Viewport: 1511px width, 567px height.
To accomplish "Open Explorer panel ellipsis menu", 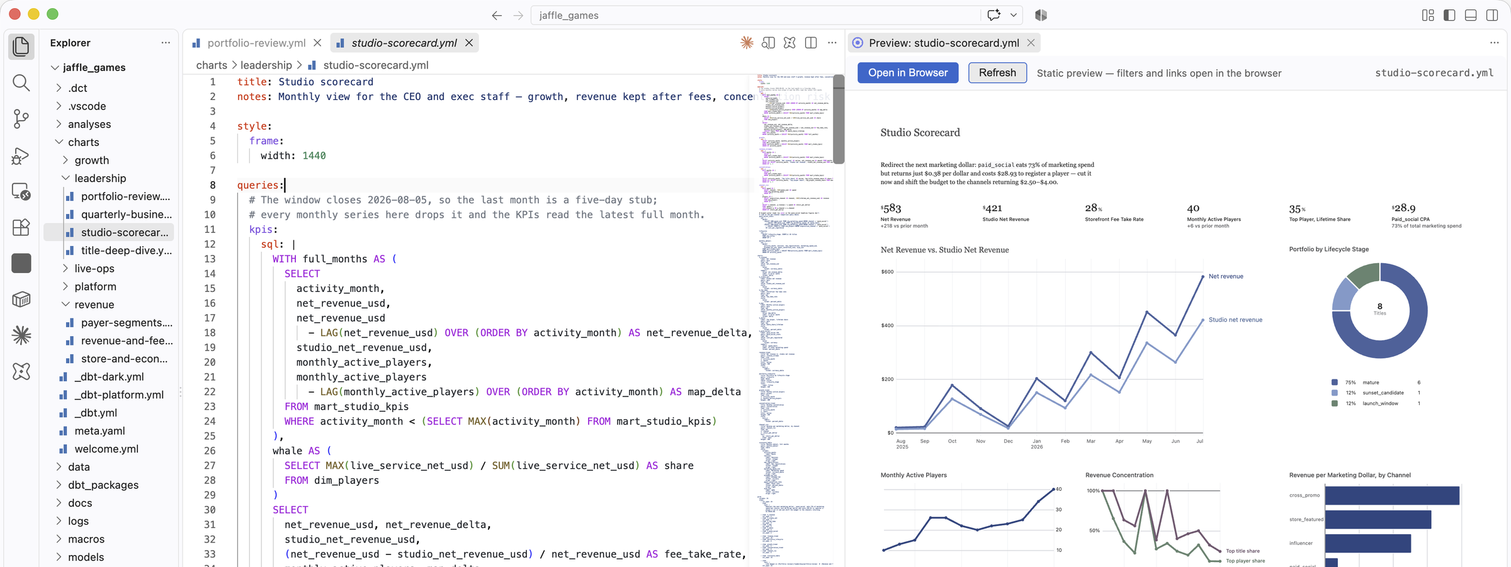I will click(x=166, y=43).
